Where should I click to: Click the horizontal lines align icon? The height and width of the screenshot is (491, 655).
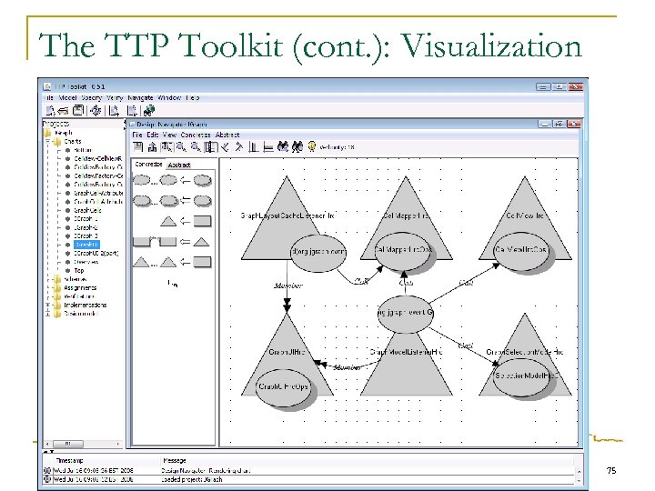point(268,147)
